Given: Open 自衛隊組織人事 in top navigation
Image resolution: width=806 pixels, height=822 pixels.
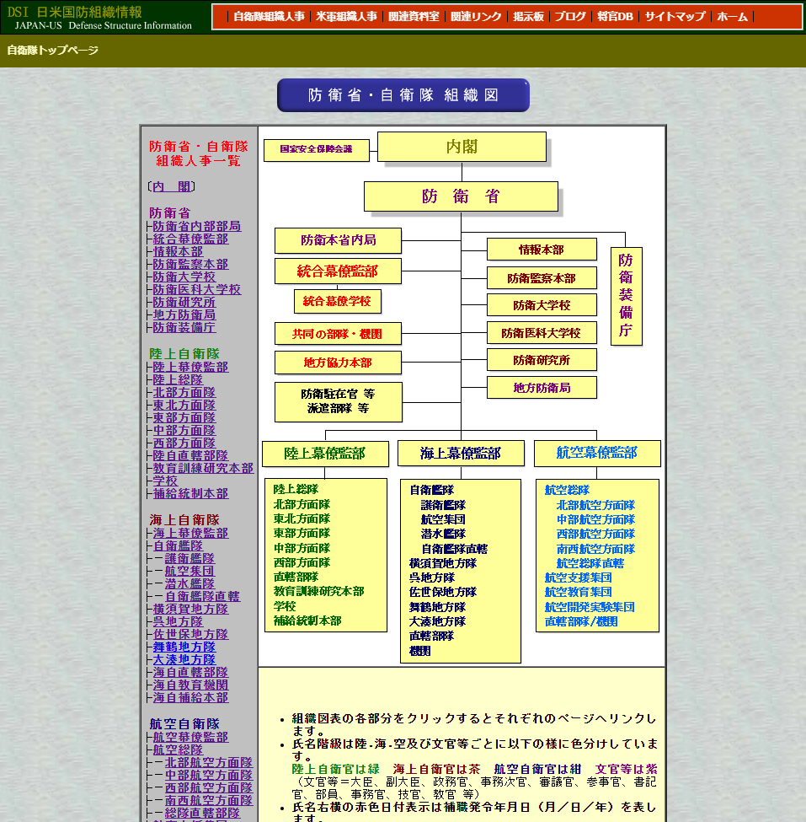Looking at the screenshot, I should 269,17.
